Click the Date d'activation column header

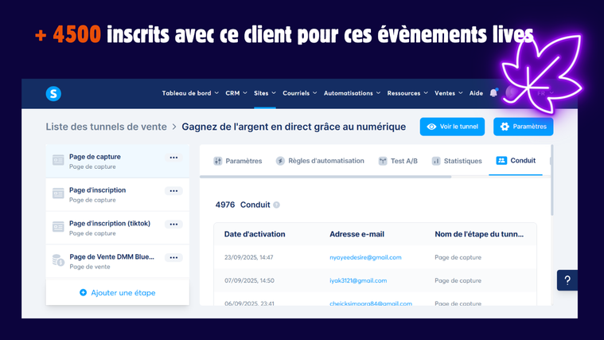[255, 234]
